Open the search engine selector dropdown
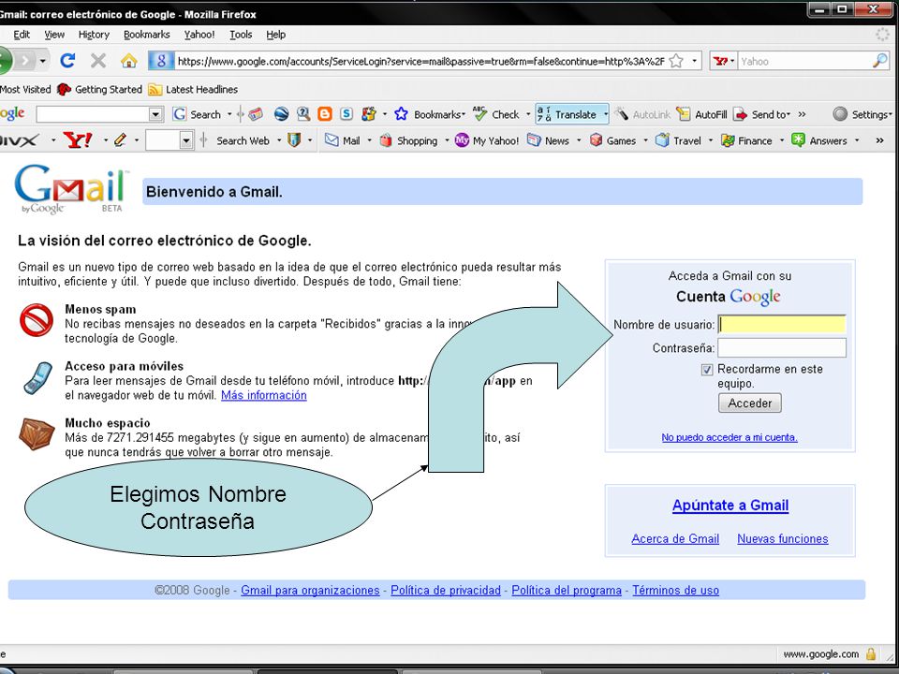Screen dimensions: 899x674 [724, 61]
